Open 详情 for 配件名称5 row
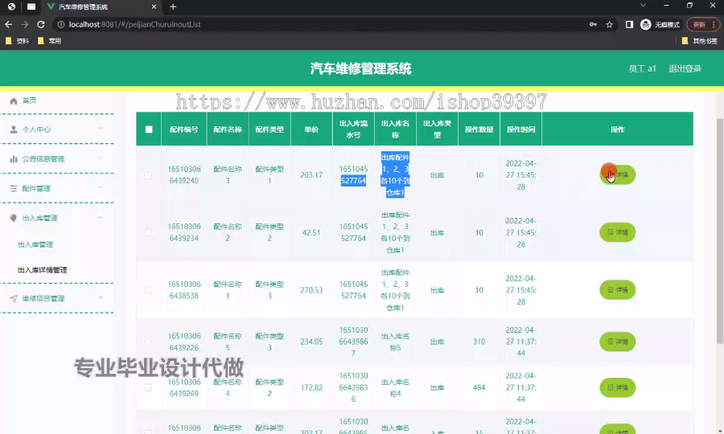The height and width of the screenshot is (434, 724). point(617,342)
